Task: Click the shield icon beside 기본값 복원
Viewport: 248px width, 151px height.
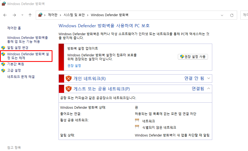Action: pos(3,64)
